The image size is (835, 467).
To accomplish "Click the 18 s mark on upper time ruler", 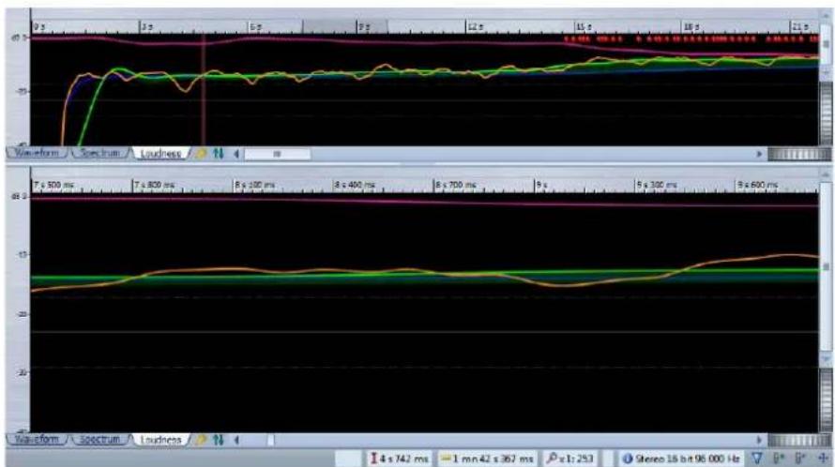I will [x=691, y=26].
